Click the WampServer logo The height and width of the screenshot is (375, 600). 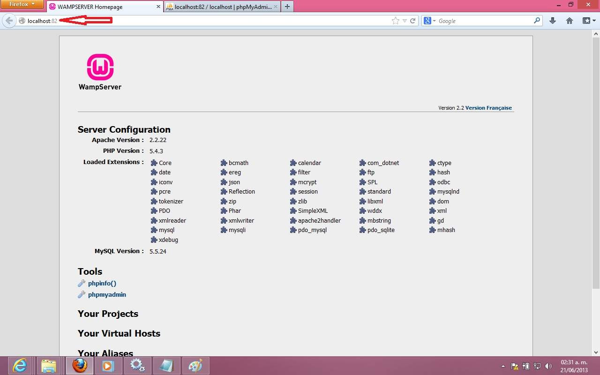(x=100, y=72)
